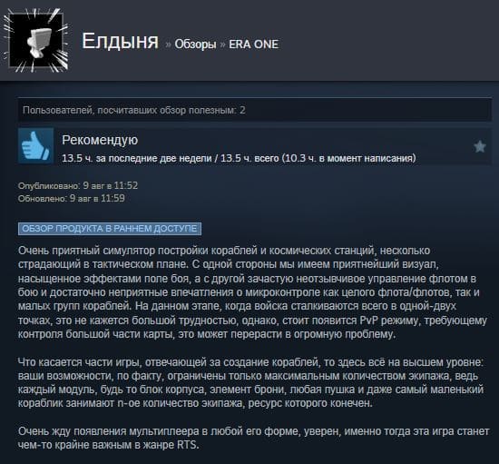Click the Обновлено date line

pos(72,198)
